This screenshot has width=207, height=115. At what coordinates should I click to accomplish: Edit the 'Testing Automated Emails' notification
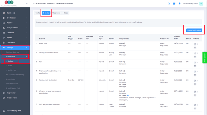pos(195,53)
